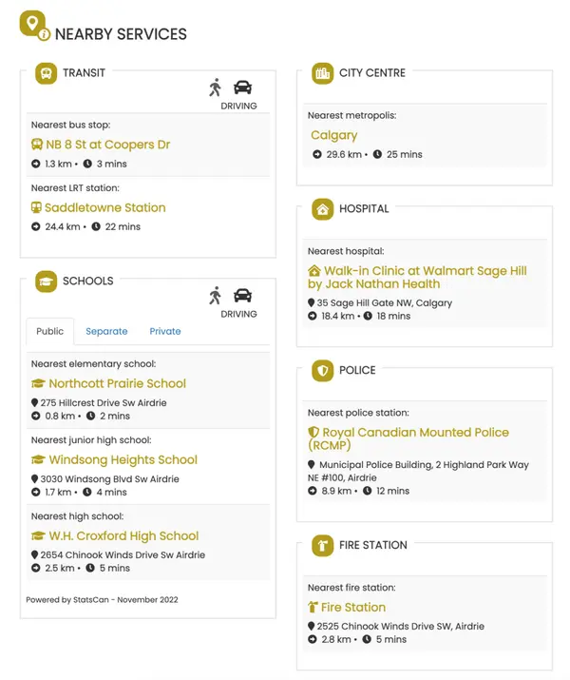Click the Fire Station extinguisher header icon
The width and height of the screenshot is (570, 680).
(x=323, y=546)
